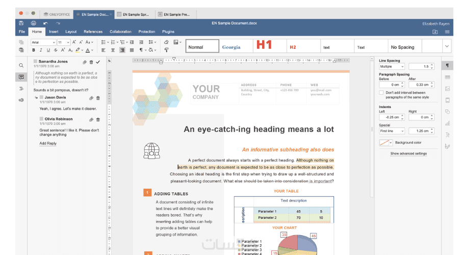Increase the paragraph indent
The width and height of the screenshot is (459, 255).
coord(141,42)
